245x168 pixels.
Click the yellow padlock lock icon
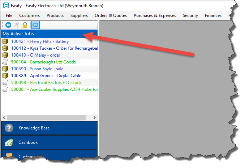tap(25, 25)
